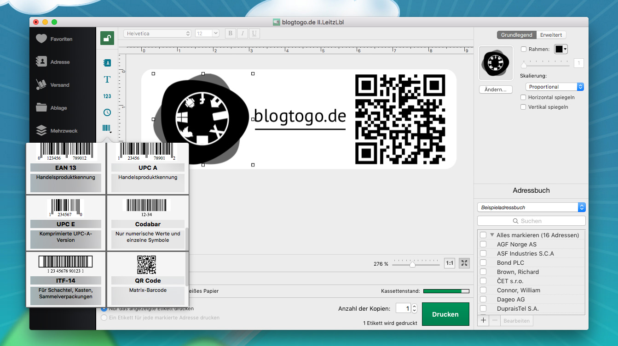
Task: Remove an address with the minus icon
Action: point(495,320)
